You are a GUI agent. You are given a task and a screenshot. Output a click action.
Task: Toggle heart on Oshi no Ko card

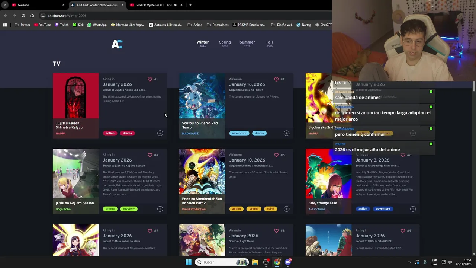[150, 155]
